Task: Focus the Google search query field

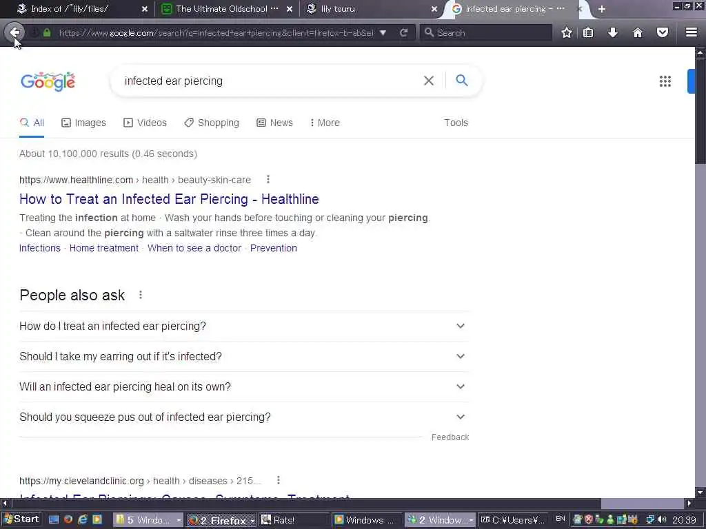Action: (270, 81)
